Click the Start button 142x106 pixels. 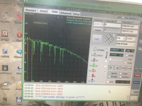click(97, 39)
